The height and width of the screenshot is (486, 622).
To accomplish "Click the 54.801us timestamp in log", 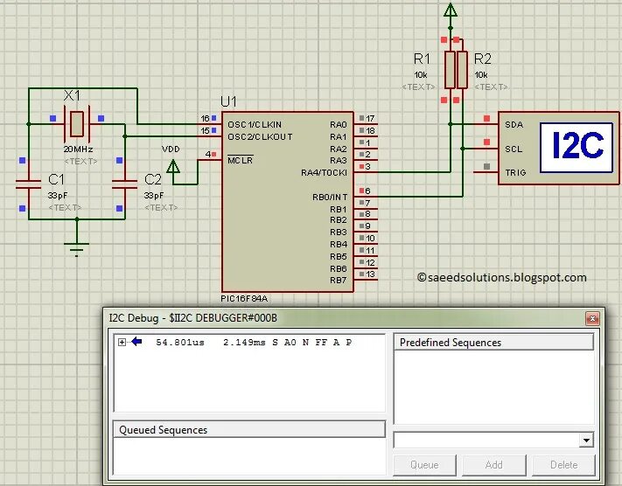I will (x=180, y=343).
